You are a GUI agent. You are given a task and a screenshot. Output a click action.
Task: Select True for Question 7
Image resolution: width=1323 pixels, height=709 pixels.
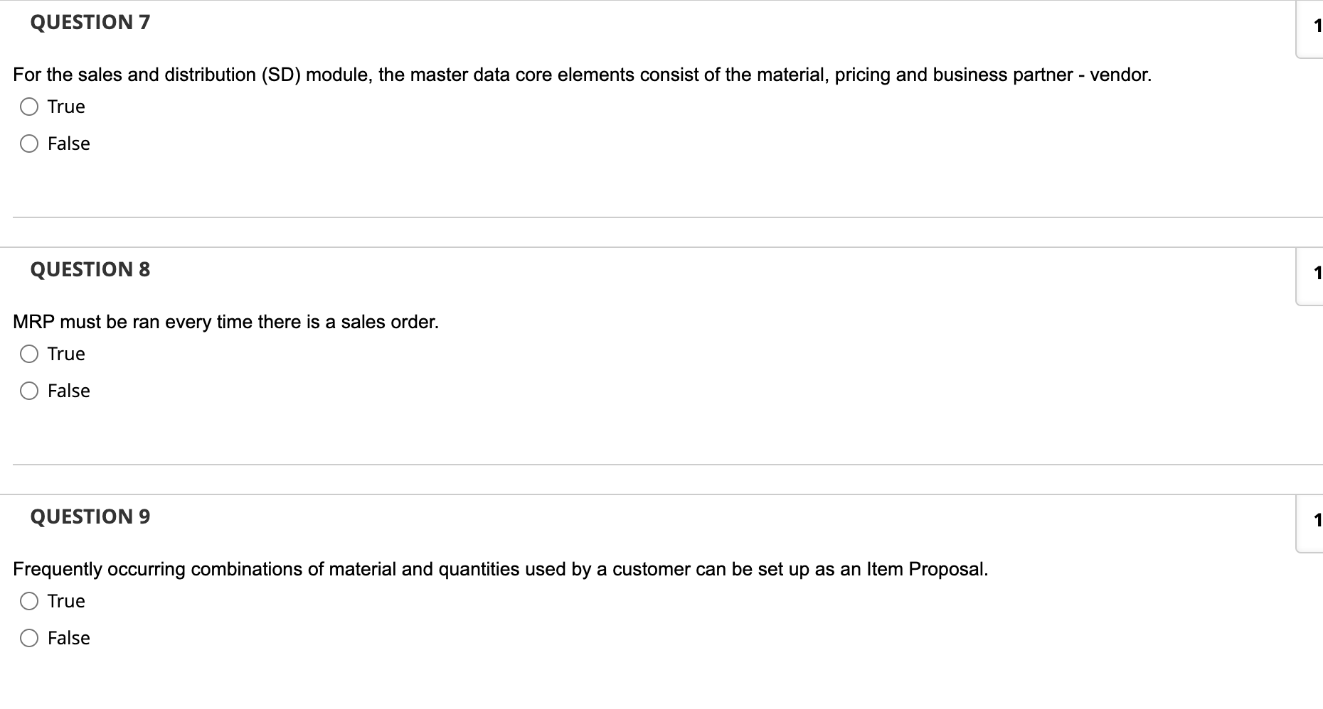coord(29,107)
